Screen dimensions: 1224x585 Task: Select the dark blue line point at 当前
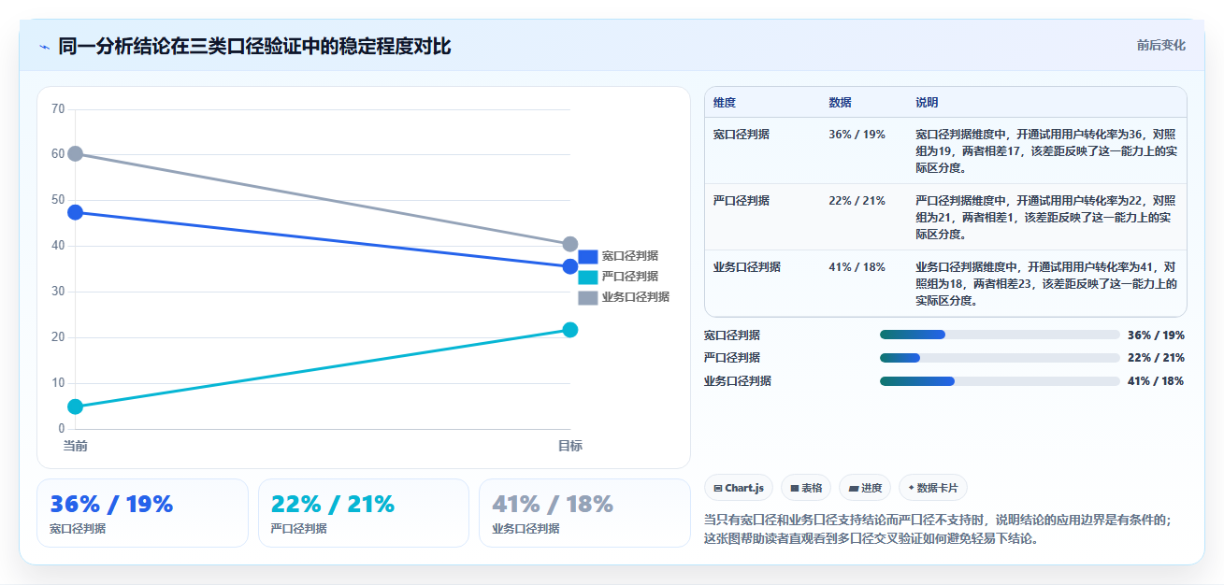(76, 212)
